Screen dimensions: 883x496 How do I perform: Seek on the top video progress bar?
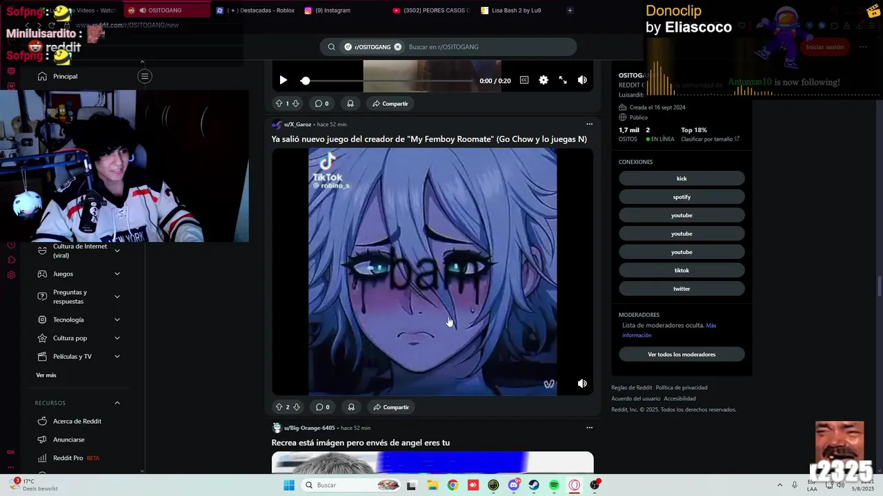point(389,81)
